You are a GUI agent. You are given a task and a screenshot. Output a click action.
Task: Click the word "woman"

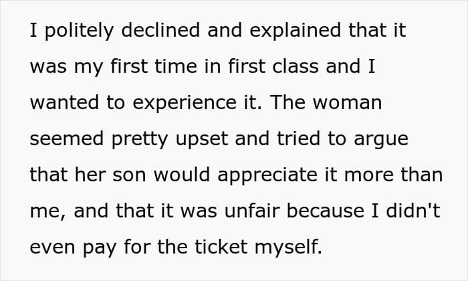click(x=347, y=104)
